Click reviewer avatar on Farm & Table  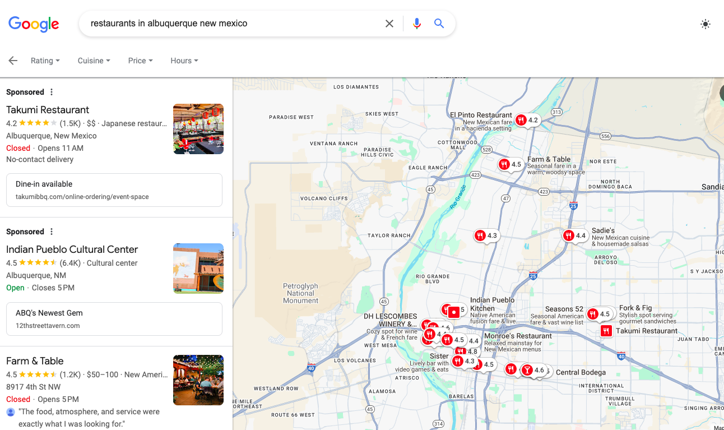[x=11, y=411]
